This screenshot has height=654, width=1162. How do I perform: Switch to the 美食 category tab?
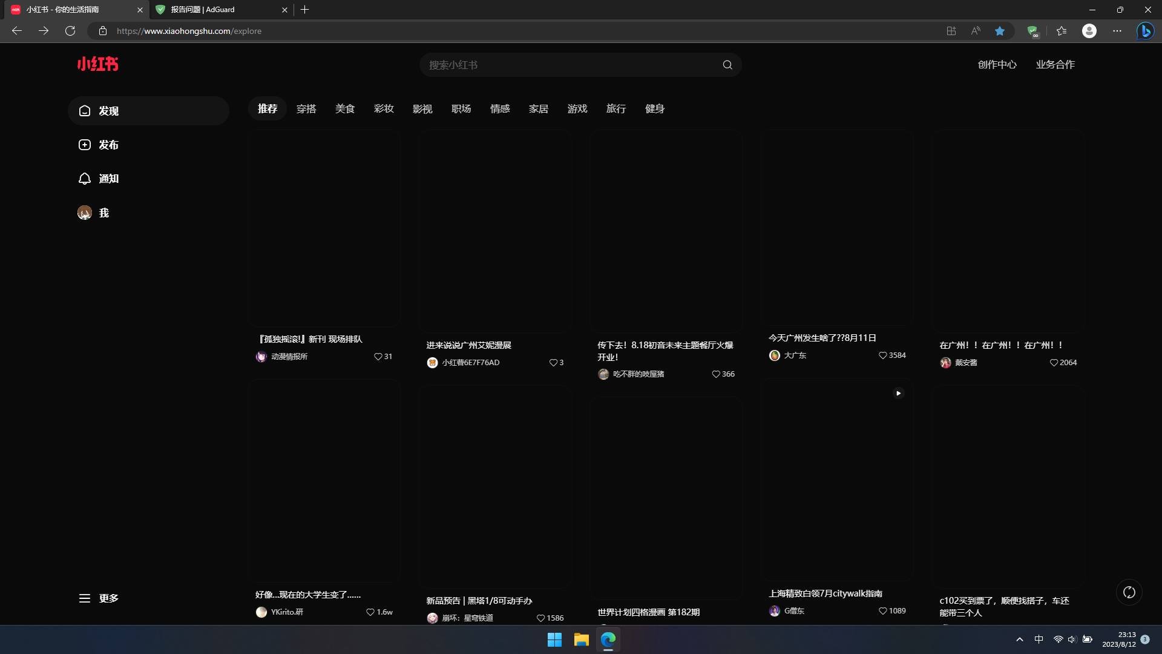pyautogui.click(x=345, y=109)
